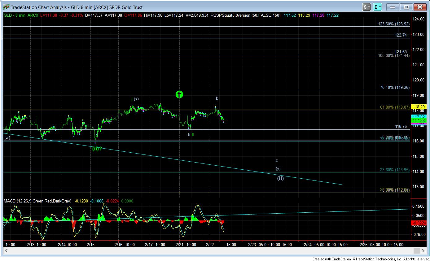The image size is (430, 261).
Task: Close the TradeStation Chart Analysis window
Action: [420, 7]
